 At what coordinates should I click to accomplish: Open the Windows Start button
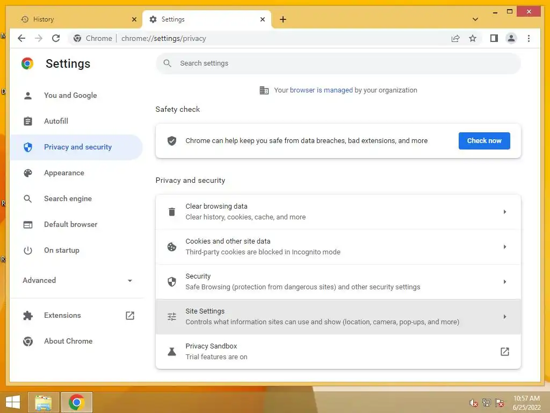tap(13, 402)
